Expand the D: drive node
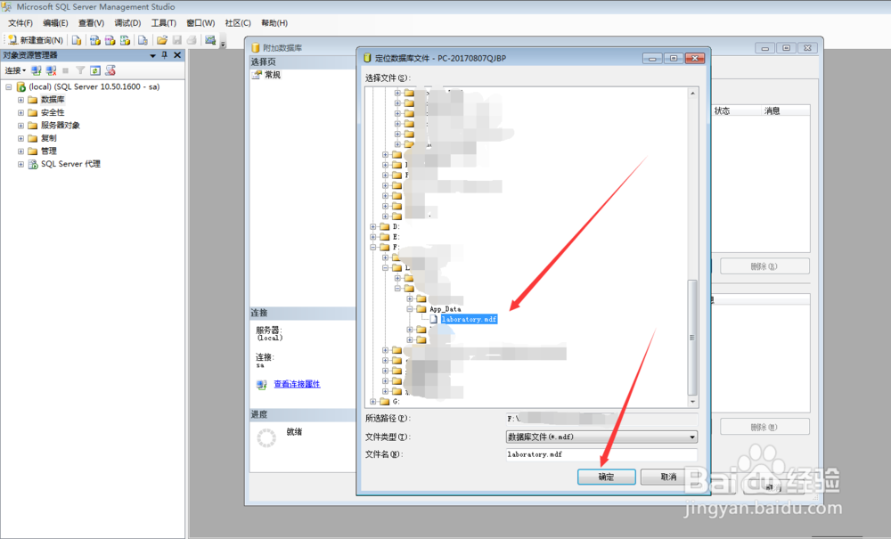The image size is (891, 539). point(373,226)
